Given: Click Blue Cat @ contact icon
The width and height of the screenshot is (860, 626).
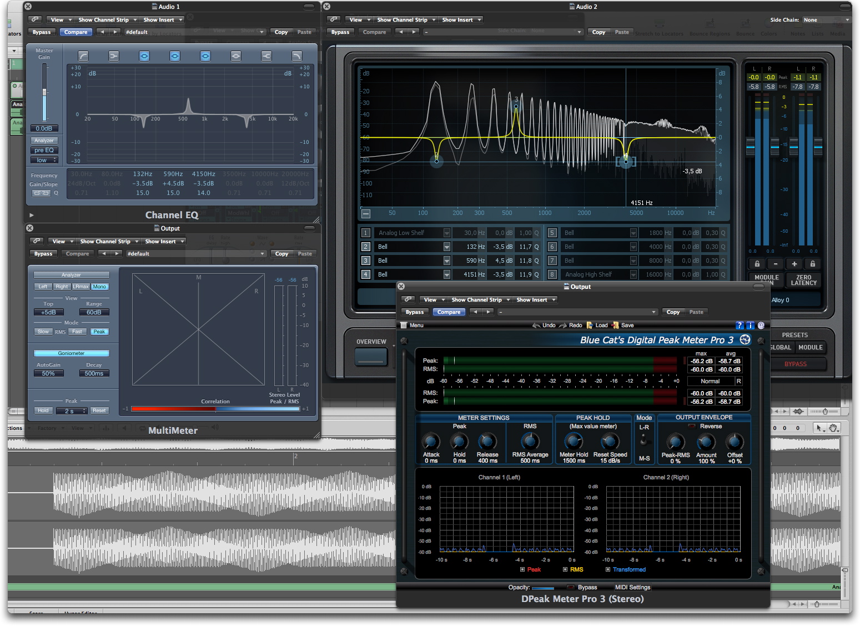Looking at the screenshot, I should (761, 325).
